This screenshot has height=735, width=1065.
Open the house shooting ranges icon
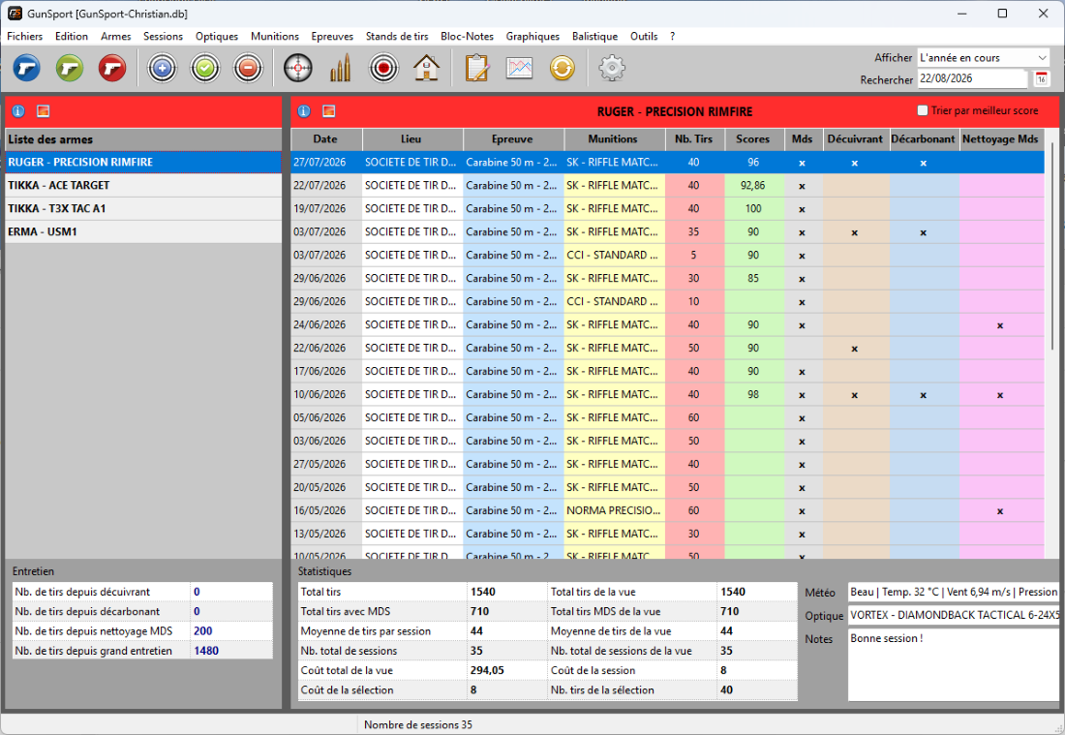427,68
